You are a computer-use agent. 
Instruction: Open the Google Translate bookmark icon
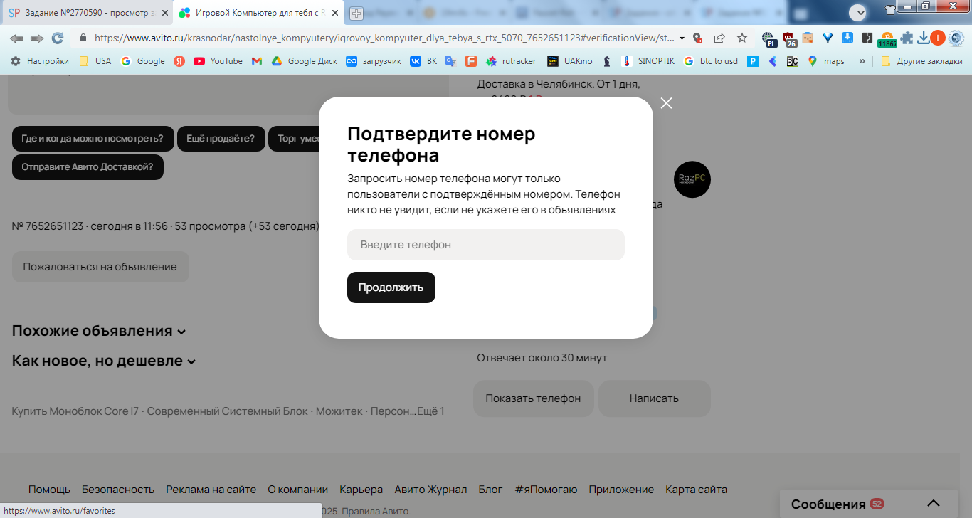coord(450,61)
